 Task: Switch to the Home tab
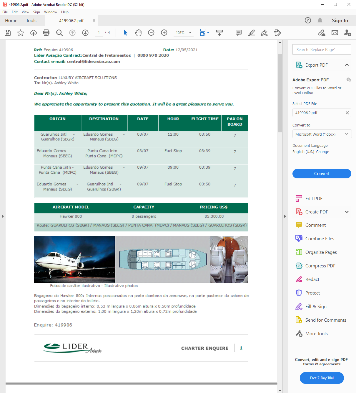pyautogui.click(x=11, y=21)
